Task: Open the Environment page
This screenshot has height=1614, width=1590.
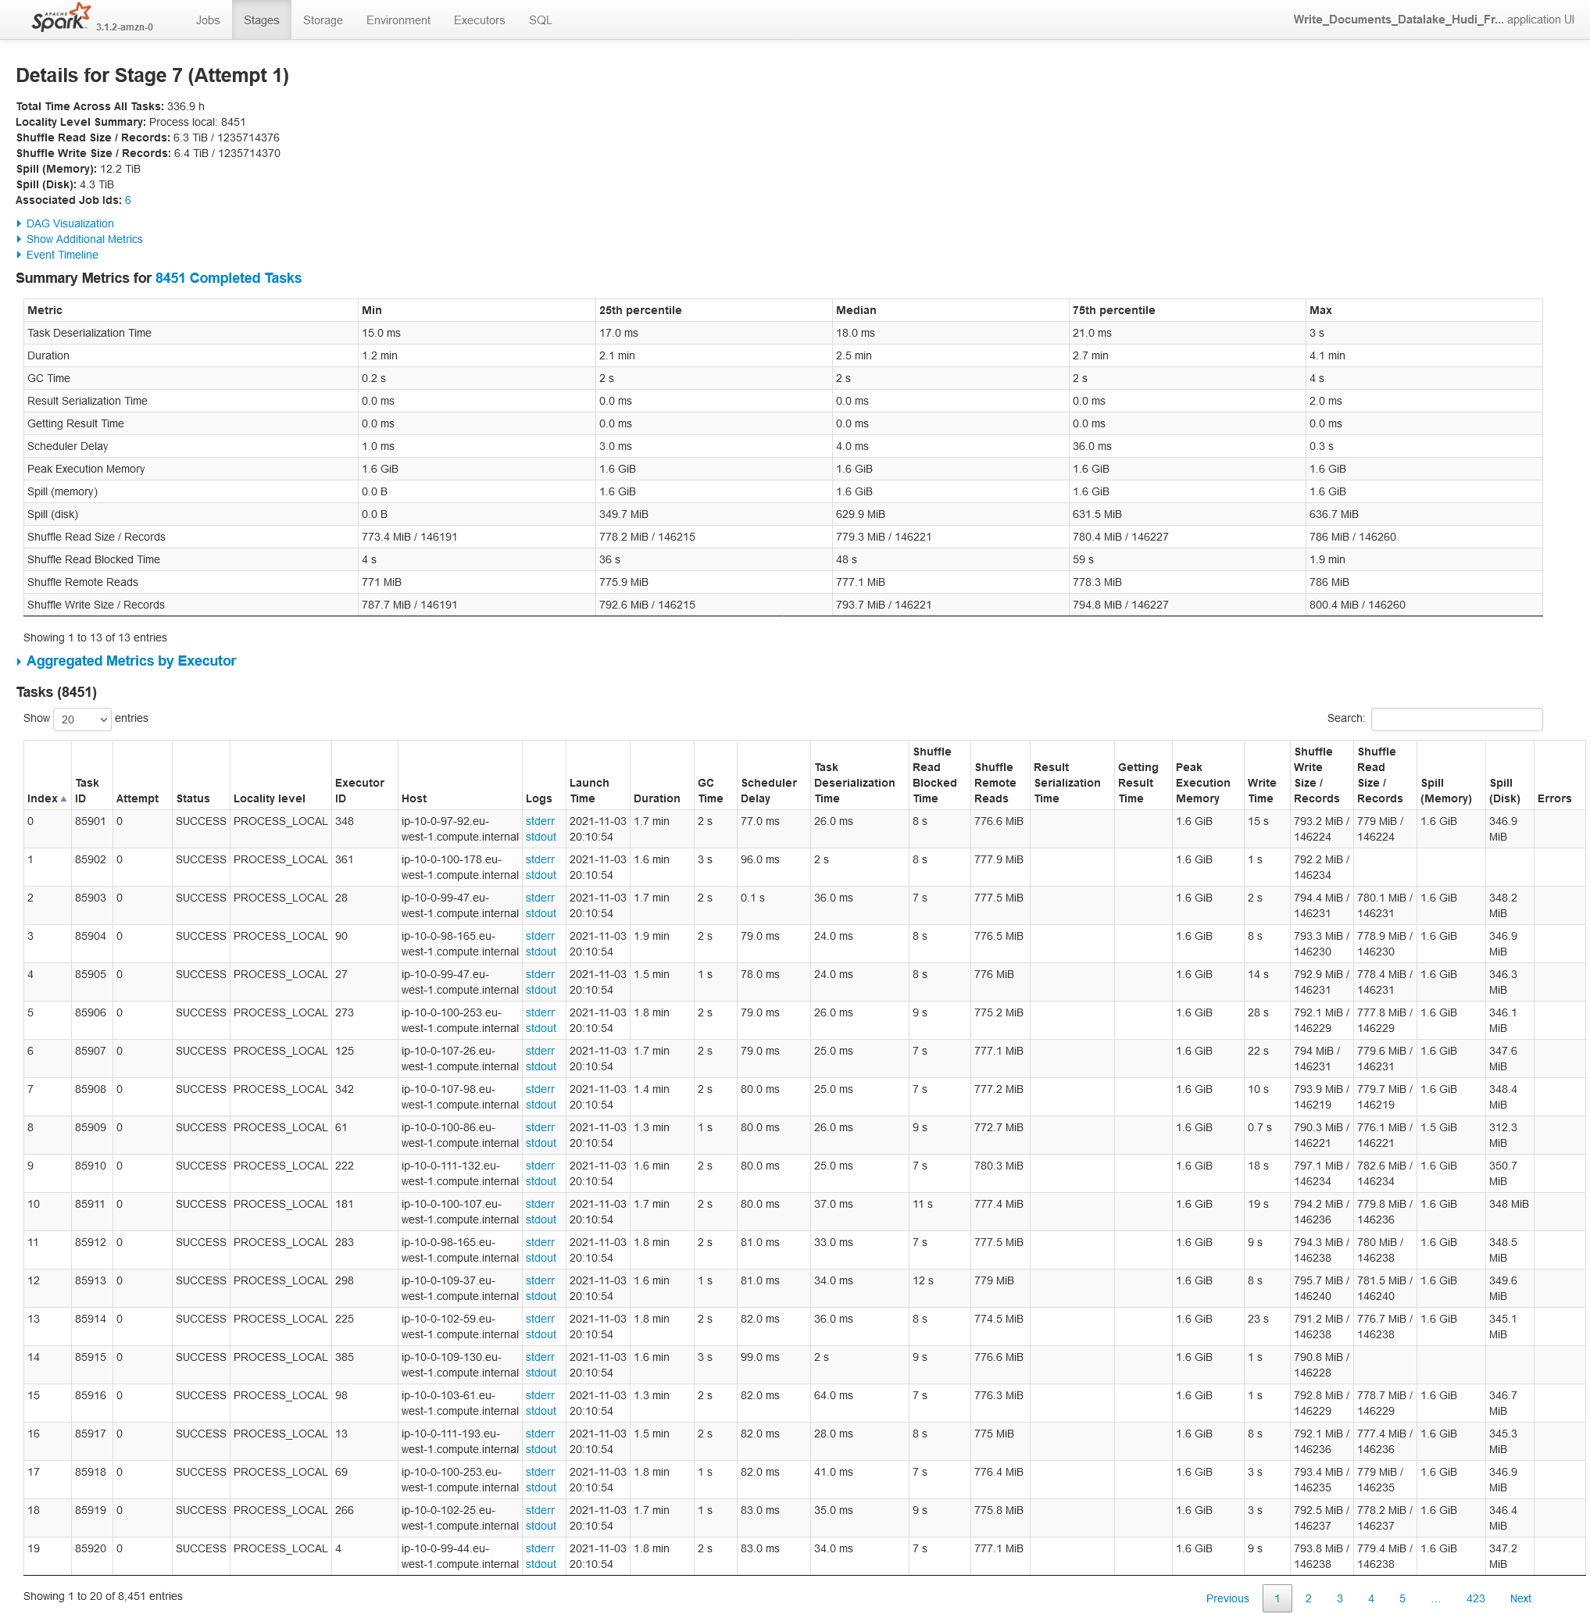Action: pyautogui.click(x=398, y=20)
